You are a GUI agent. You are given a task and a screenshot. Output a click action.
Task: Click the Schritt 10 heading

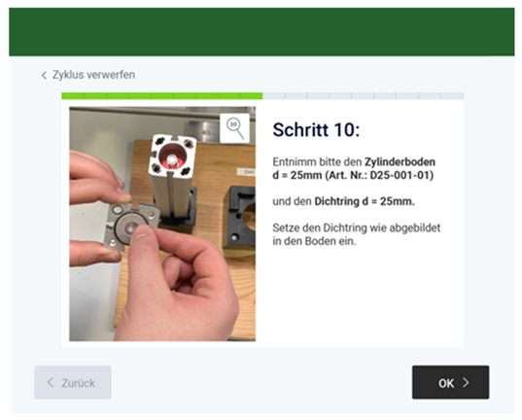(x=316, y=130)
